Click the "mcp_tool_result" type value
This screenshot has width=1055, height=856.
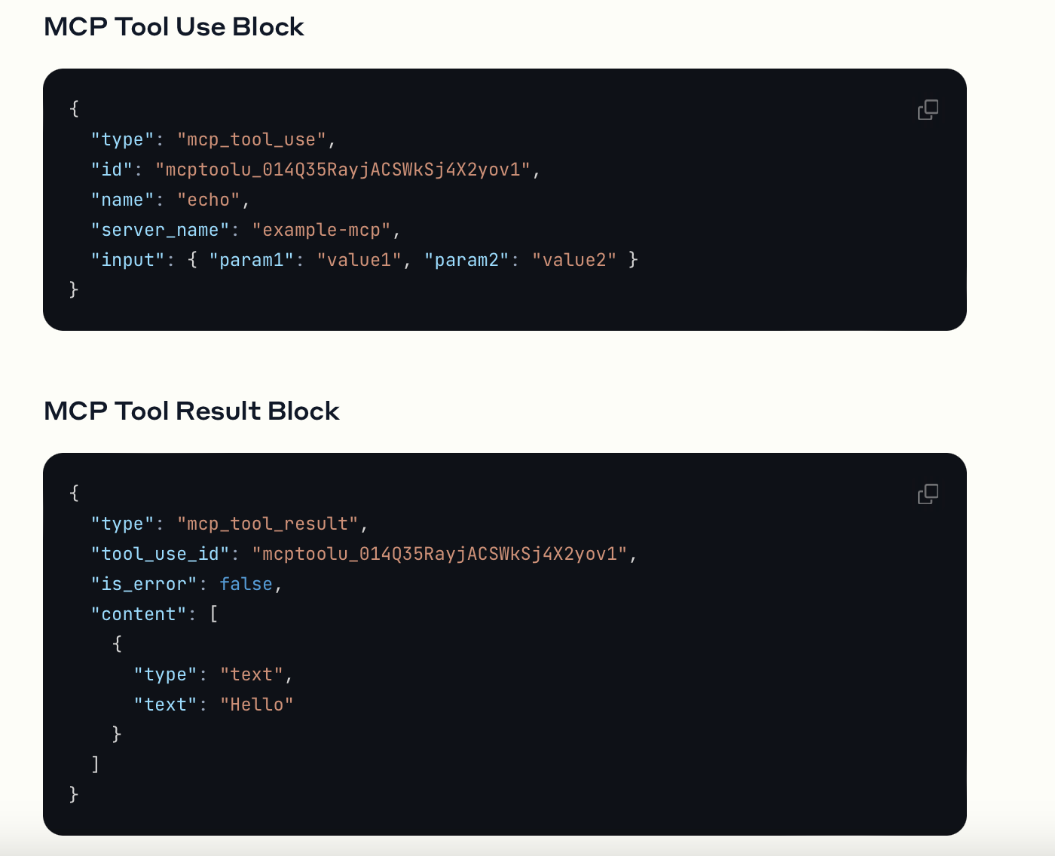coord(268,524)
